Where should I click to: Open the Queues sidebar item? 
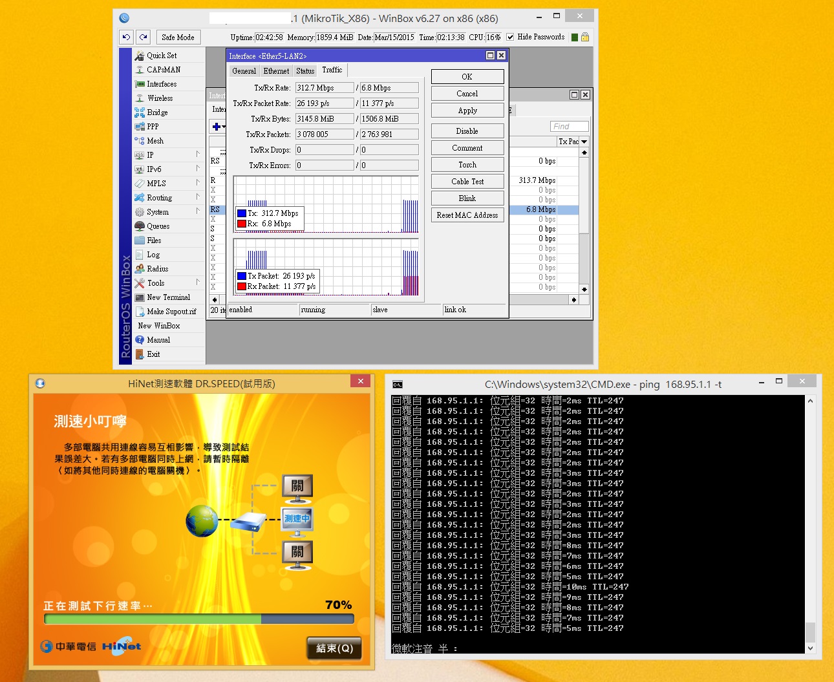[x=169, y=226]
